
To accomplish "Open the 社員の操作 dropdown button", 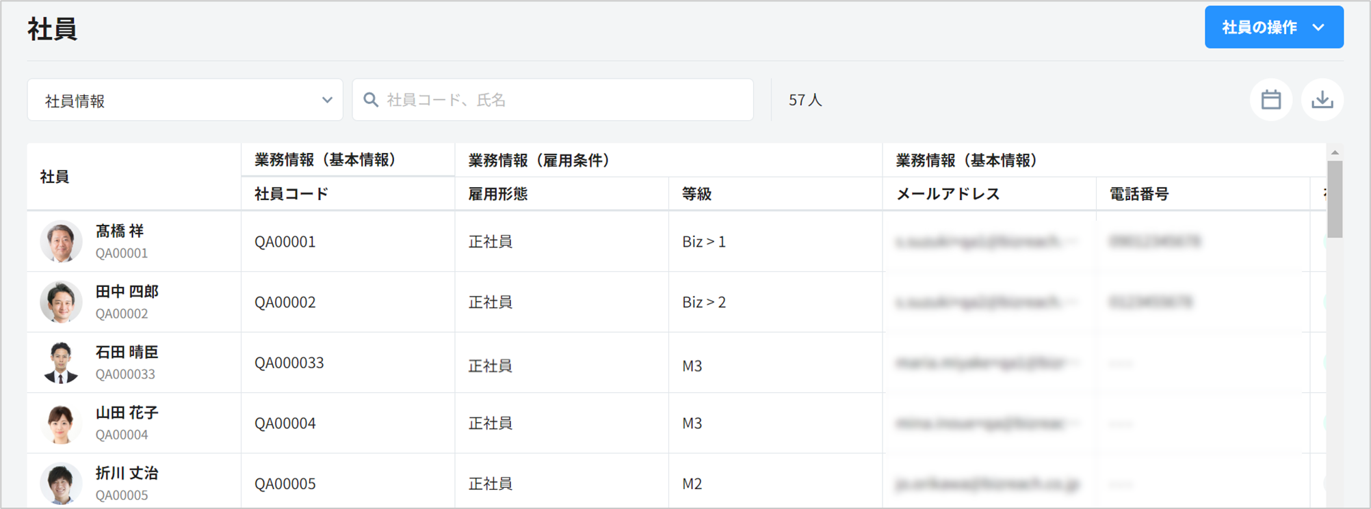I will pos(1273,27).
